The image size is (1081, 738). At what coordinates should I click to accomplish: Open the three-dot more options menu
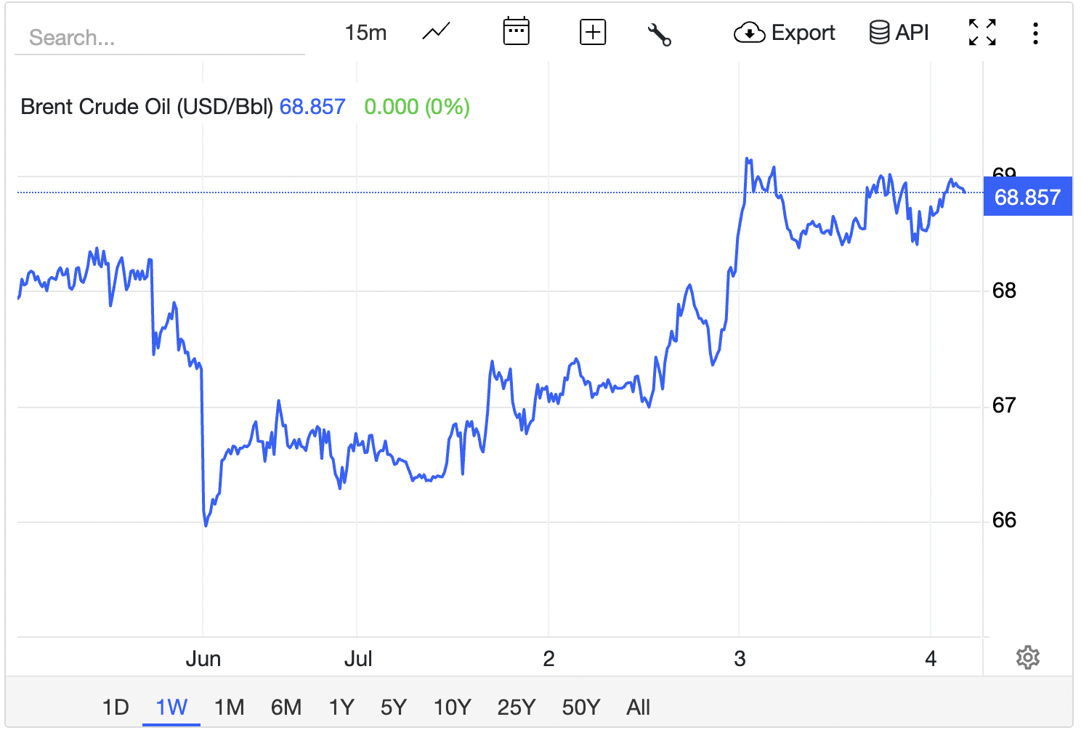coord(1035,33)
